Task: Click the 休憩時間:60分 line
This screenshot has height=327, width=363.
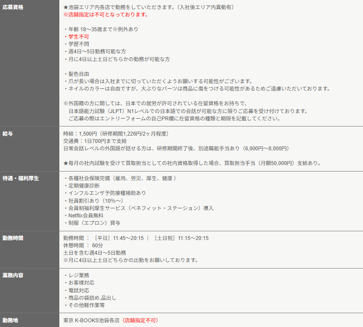Action: (83, 246)
